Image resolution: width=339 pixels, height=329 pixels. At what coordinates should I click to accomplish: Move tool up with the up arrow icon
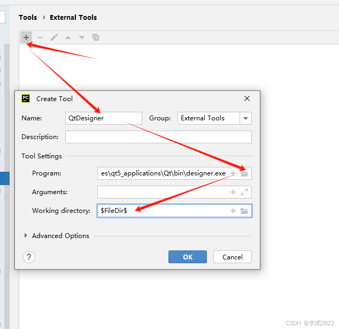[x=68, y=37]
